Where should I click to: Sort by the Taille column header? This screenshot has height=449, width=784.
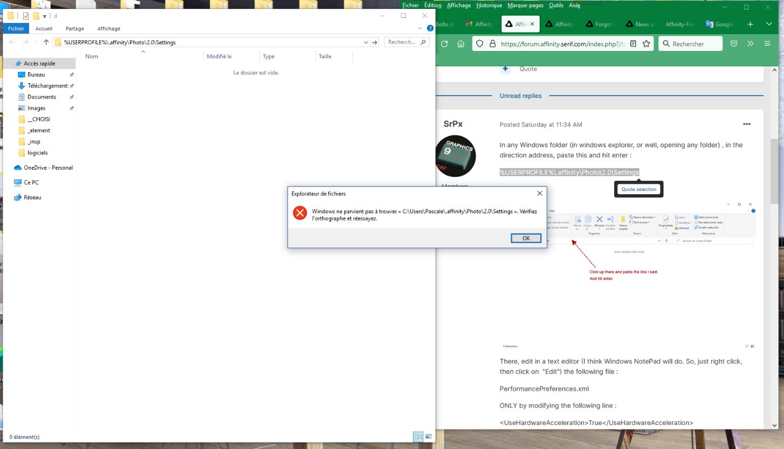334,57
